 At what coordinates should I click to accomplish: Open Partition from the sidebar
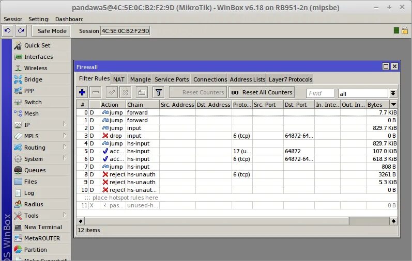pos(41,250)
